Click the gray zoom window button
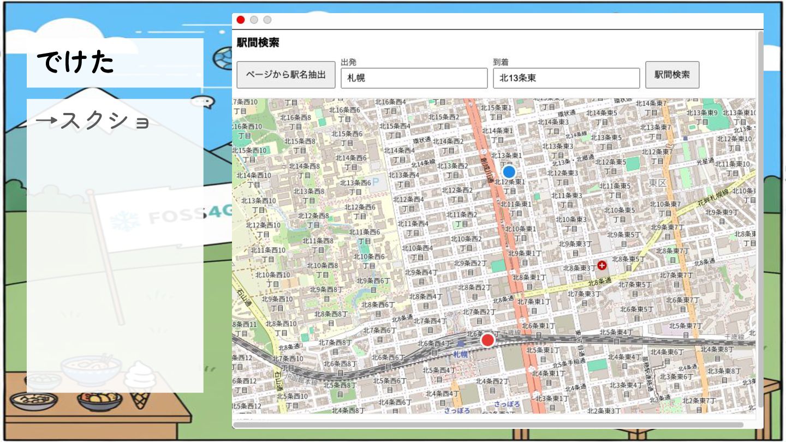The width and height of the screenshot is (786, 442). (267, 20)
